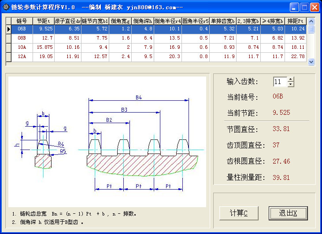322x234 pixels.
Task: Click roller diameter cell 6.35
Action: point(68,29)
